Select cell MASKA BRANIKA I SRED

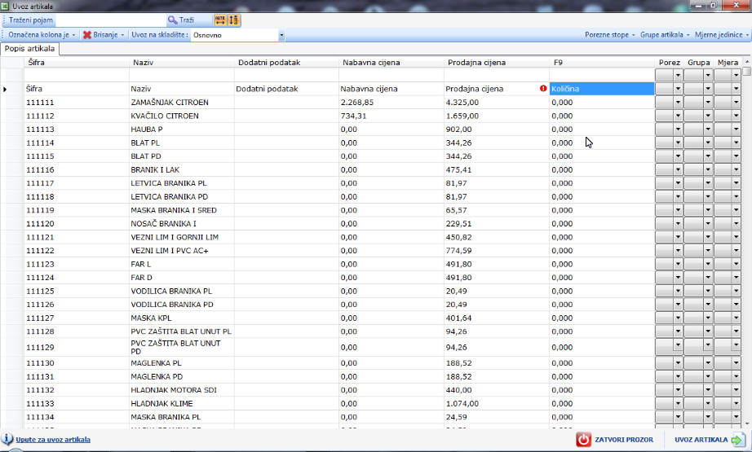tap(182, 210)
